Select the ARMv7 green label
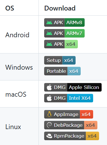Screen dimensions: 107x145 pos(74,33)
